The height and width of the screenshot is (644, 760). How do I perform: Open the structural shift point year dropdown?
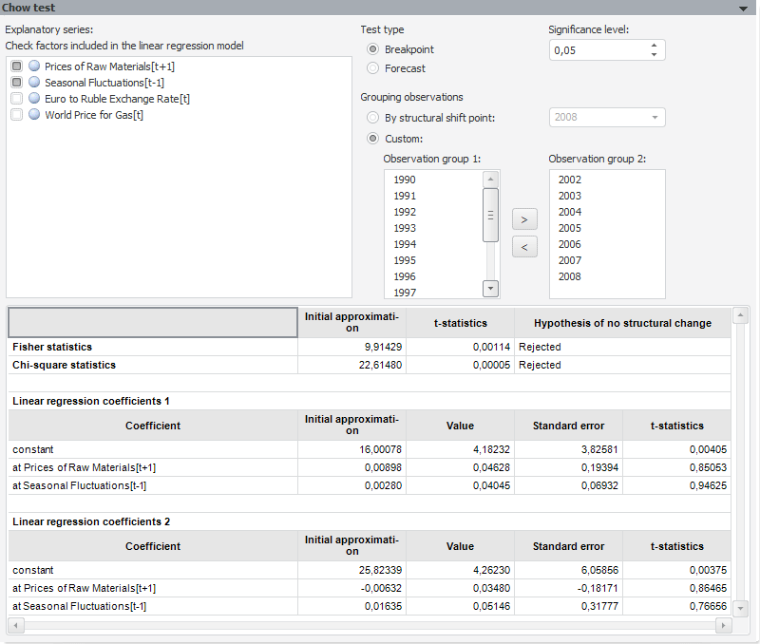[655, 118]
